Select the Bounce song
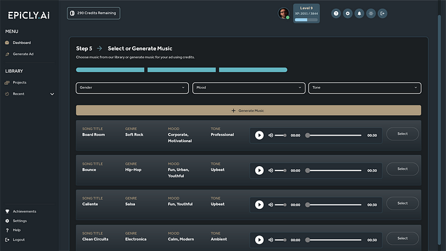 click(403, 169)
